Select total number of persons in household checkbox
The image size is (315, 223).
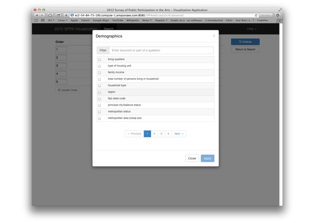coord(99,79)
